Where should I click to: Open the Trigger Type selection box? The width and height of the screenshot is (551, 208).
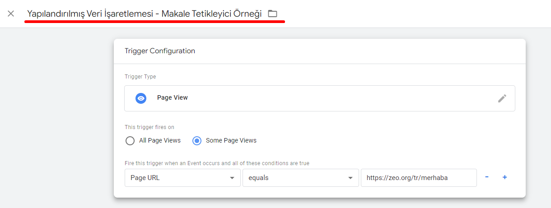[x=320, y=98]
